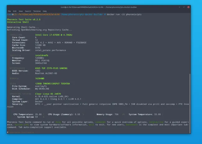Screen dimensions: 202x144
Task: Select 'Clear Linux OS 24870' text
Action: click(x=48, y=94)
